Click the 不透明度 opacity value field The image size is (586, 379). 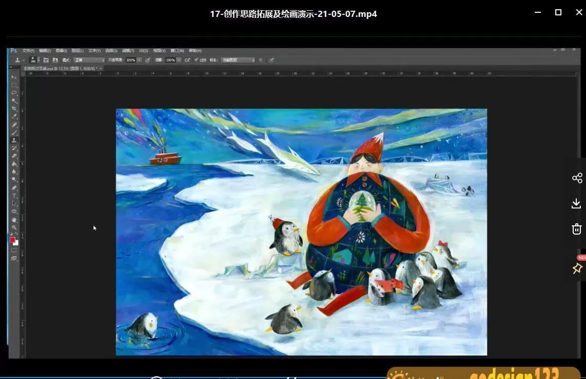point(130,60)
